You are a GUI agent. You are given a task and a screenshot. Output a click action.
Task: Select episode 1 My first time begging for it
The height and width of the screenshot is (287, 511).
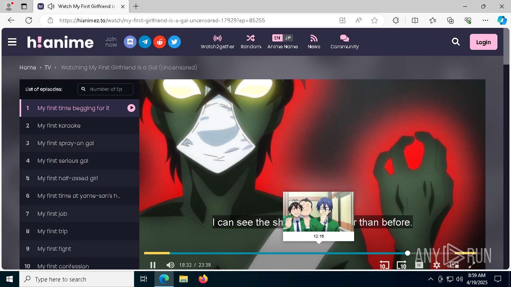[79, 108]
